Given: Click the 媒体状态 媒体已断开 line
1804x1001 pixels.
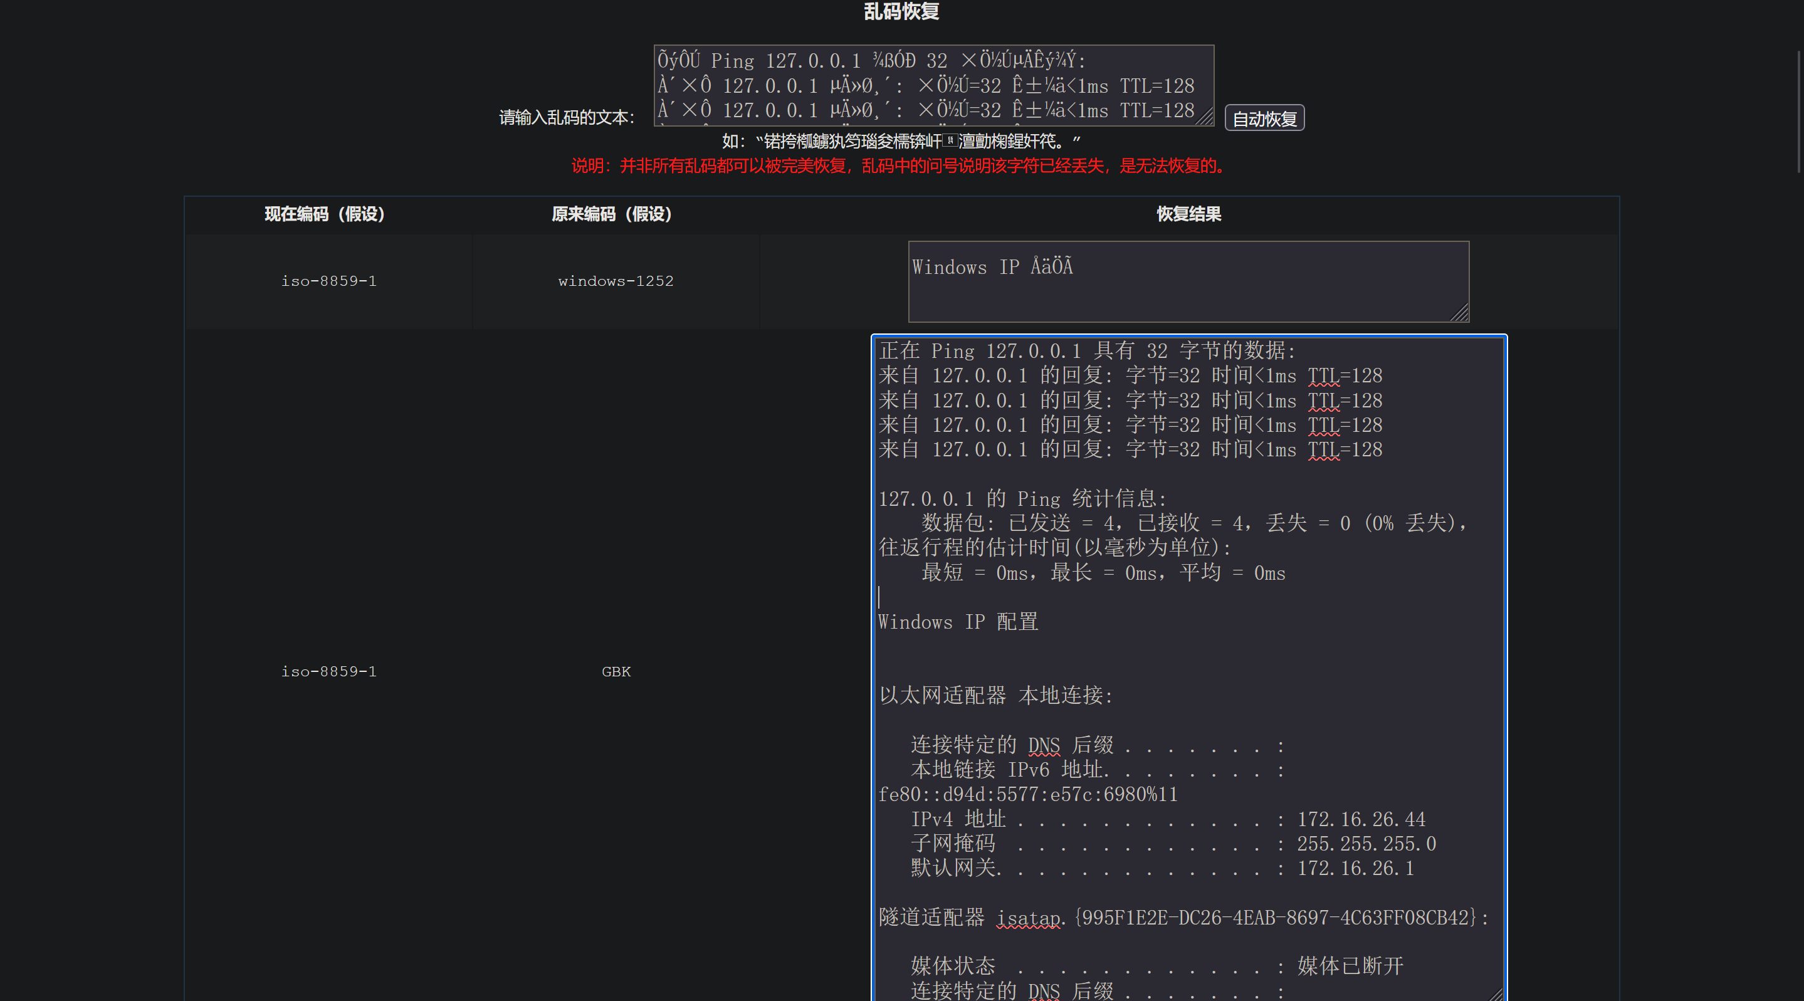Looking at the screenshot, I should [x=1157, y=967].
